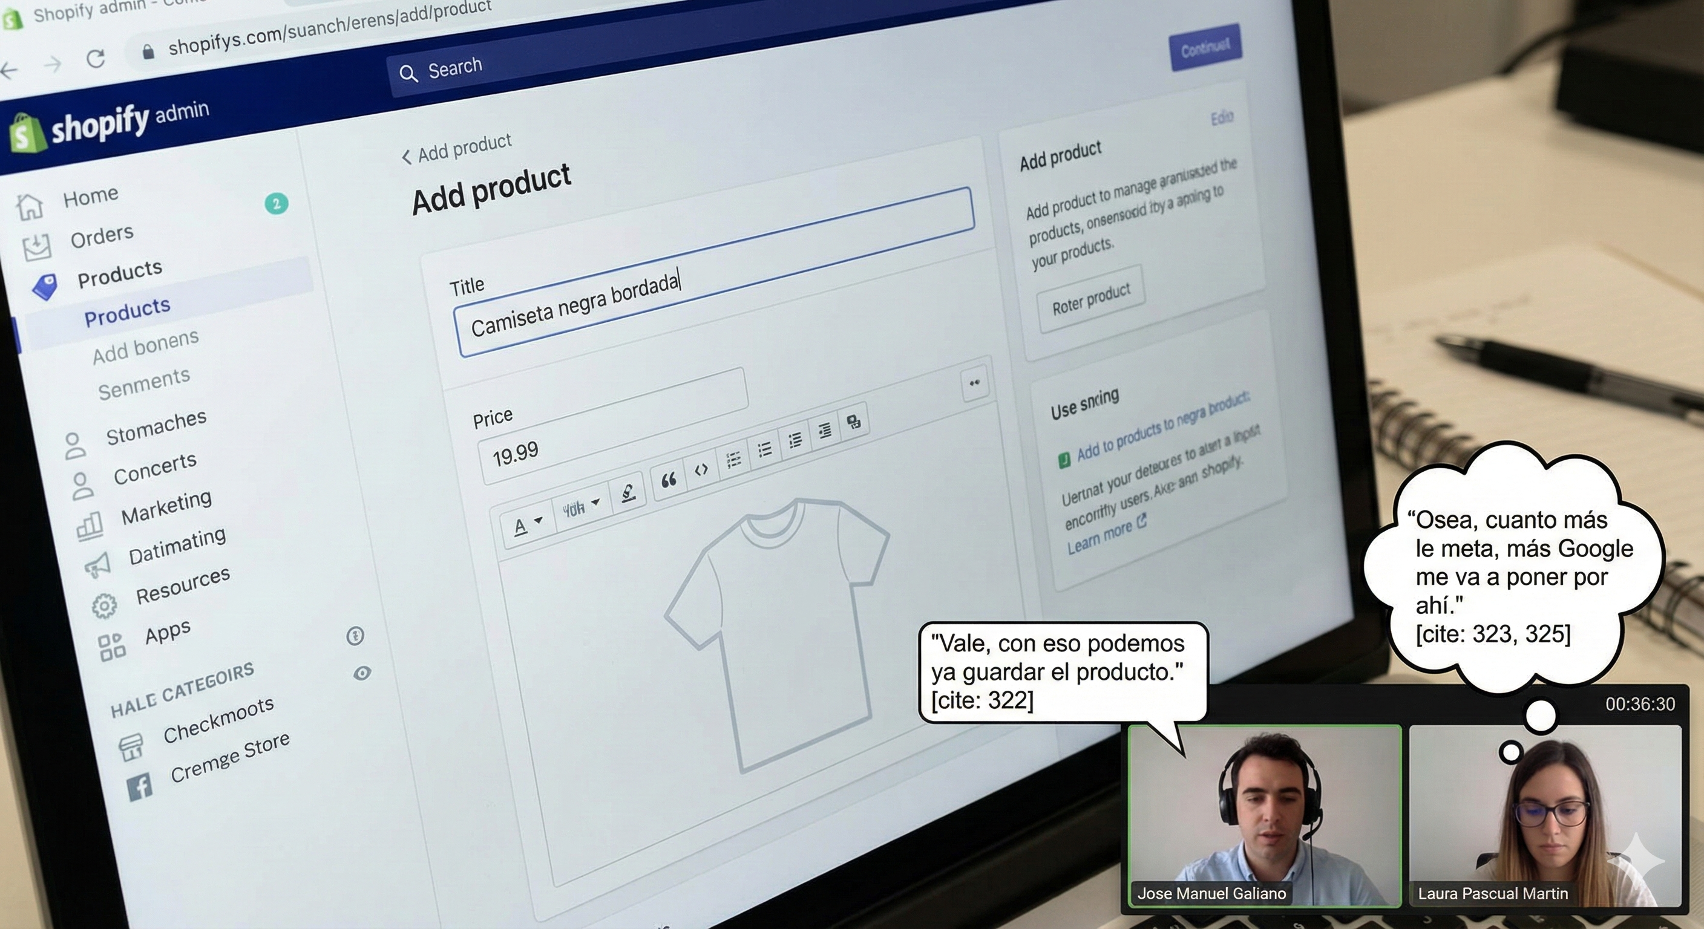Click the Products tag icon
This screenshot has width=1704, height=929.
[45, 287]
